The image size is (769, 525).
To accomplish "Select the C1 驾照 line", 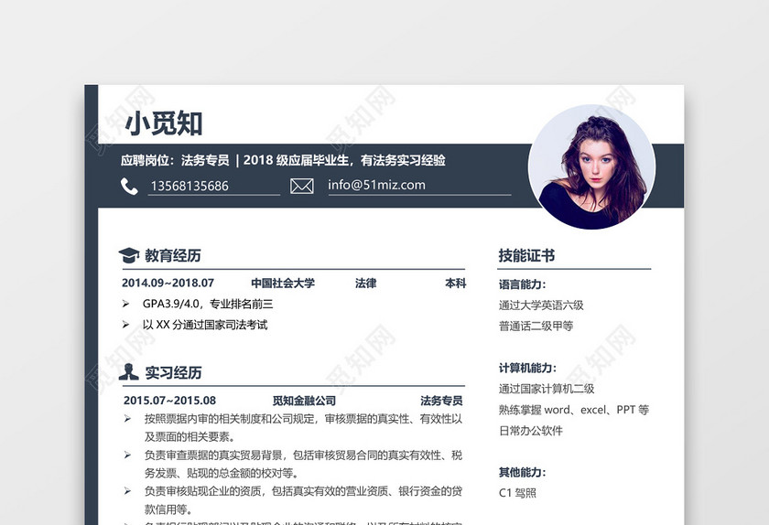I will click(517, 493).
